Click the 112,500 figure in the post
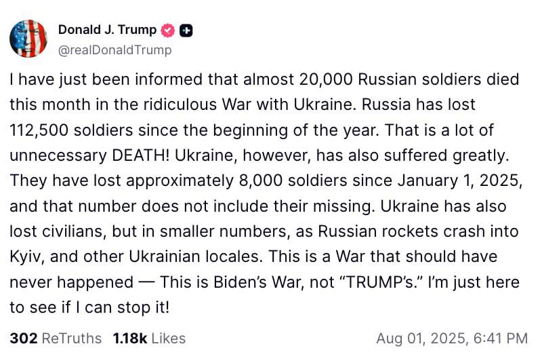Screen dimensions: 542x361 click(41, 130)
